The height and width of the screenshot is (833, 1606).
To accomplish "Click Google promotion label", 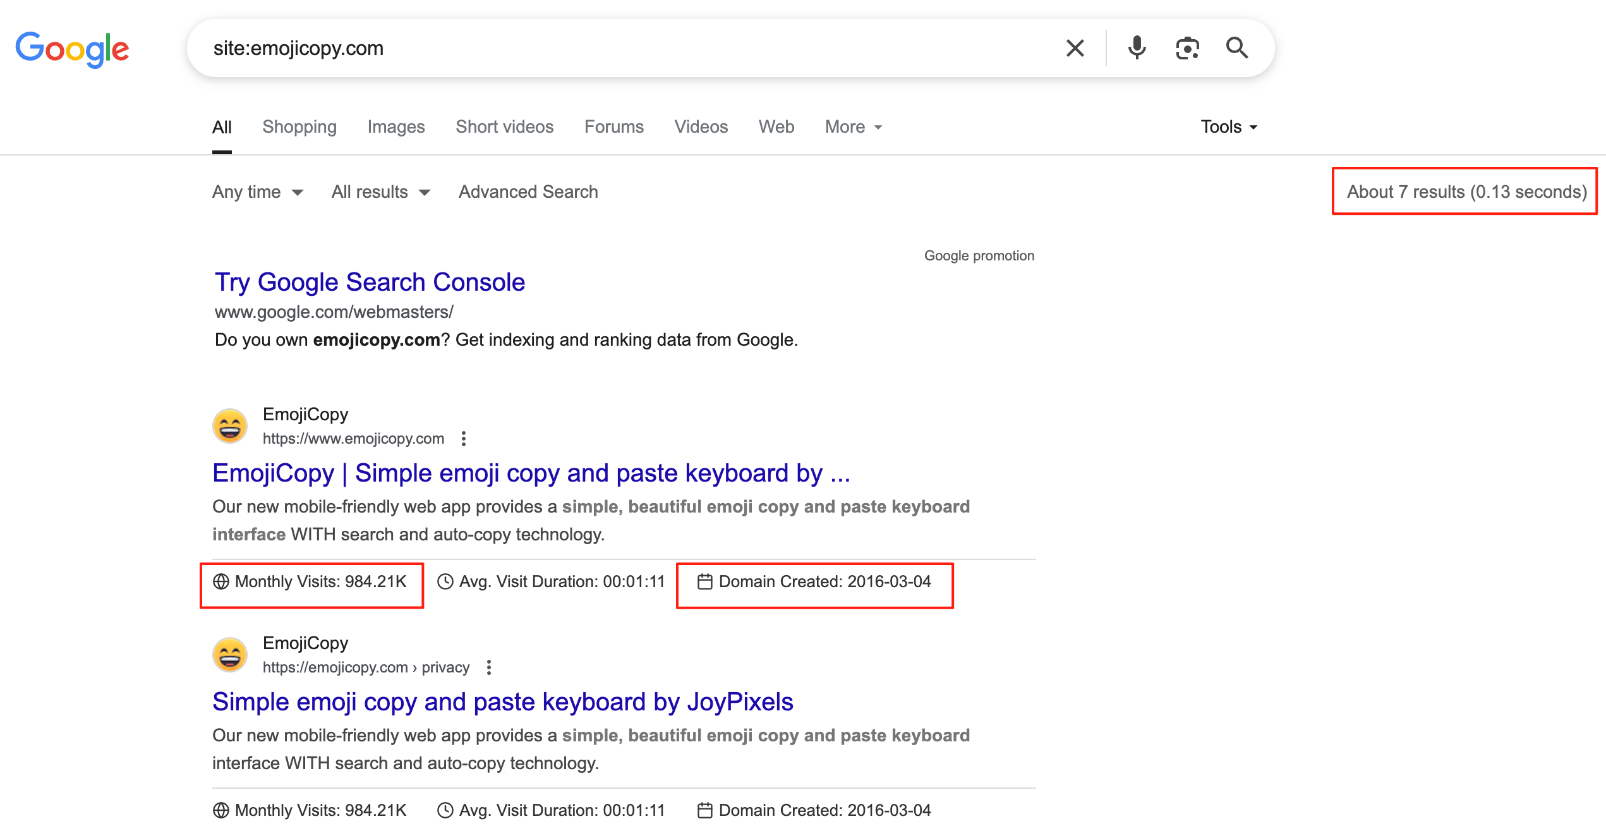I will [979, 256].
